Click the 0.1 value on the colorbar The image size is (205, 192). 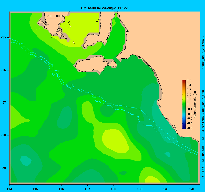click(x=189, y=99)
